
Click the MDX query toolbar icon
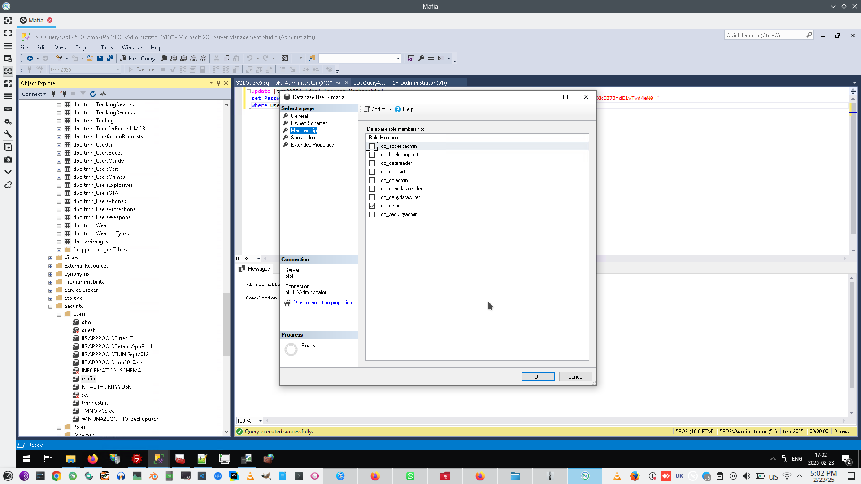174,58
